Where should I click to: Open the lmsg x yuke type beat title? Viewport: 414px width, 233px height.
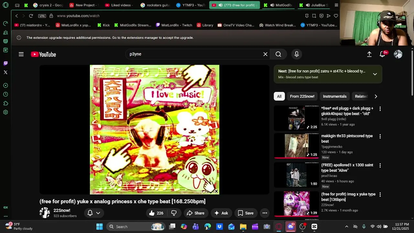tap(348, 197)
